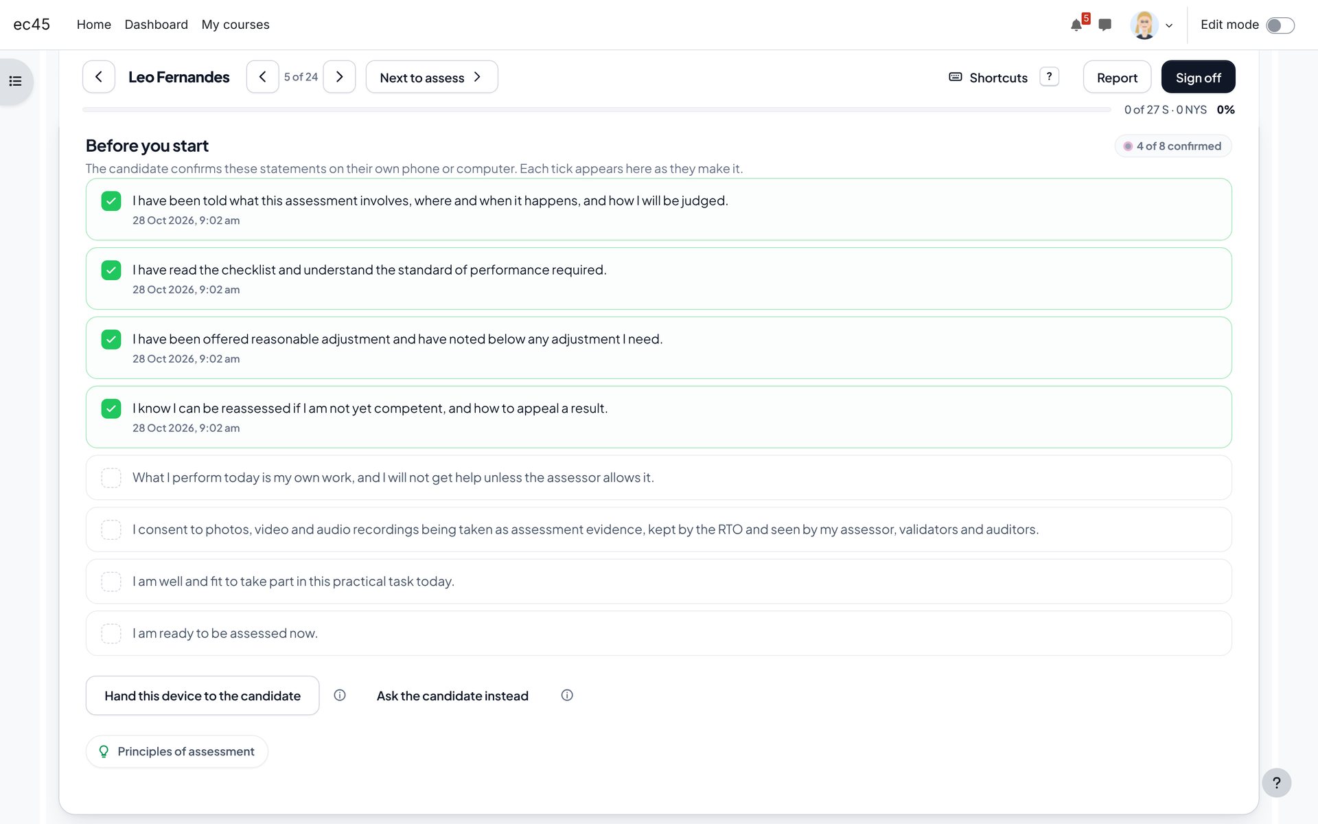Screen dimensions: 1318x824
Task: Click Hand this device to the candidate
Action: click(203, 696)
